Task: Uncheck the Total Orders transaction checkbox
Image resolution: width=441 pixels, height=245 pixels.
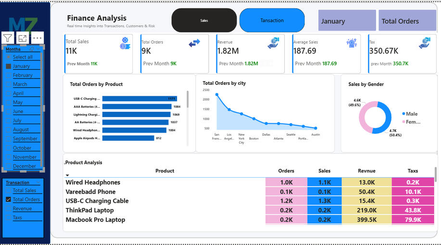Action: (9, 199)
